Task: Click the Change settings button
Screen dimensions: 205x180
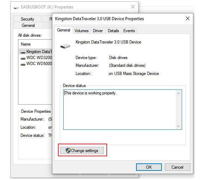Action: (x=82, y=151)
